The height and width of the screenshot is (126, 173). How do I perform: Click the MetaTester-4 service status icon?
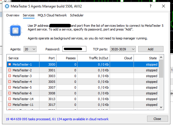(x=10, y=82)
